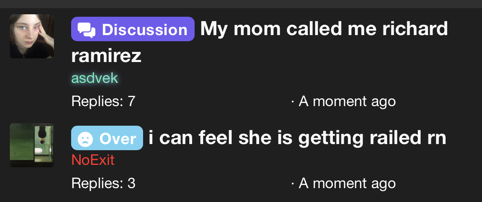Click the dot separator before second thread's timestamp
The image size is (482, 202).
pyautogui.click(x=293, y=183)
